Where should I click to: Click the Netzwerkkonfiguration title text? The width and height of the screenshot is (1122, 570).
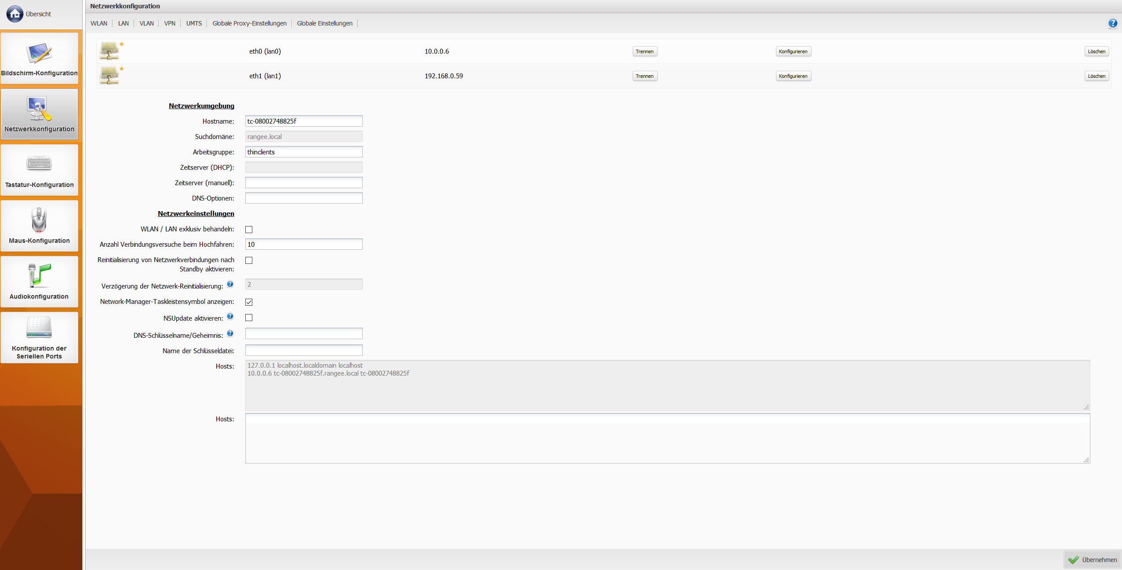click(125, 6)
